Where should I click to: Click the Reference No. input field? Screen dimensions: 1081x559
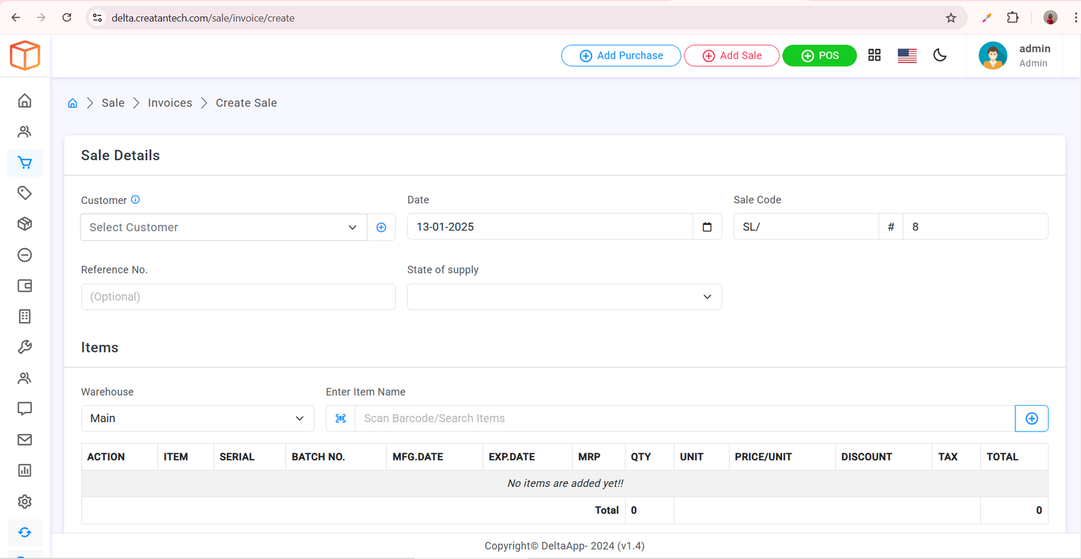point(238,297)
